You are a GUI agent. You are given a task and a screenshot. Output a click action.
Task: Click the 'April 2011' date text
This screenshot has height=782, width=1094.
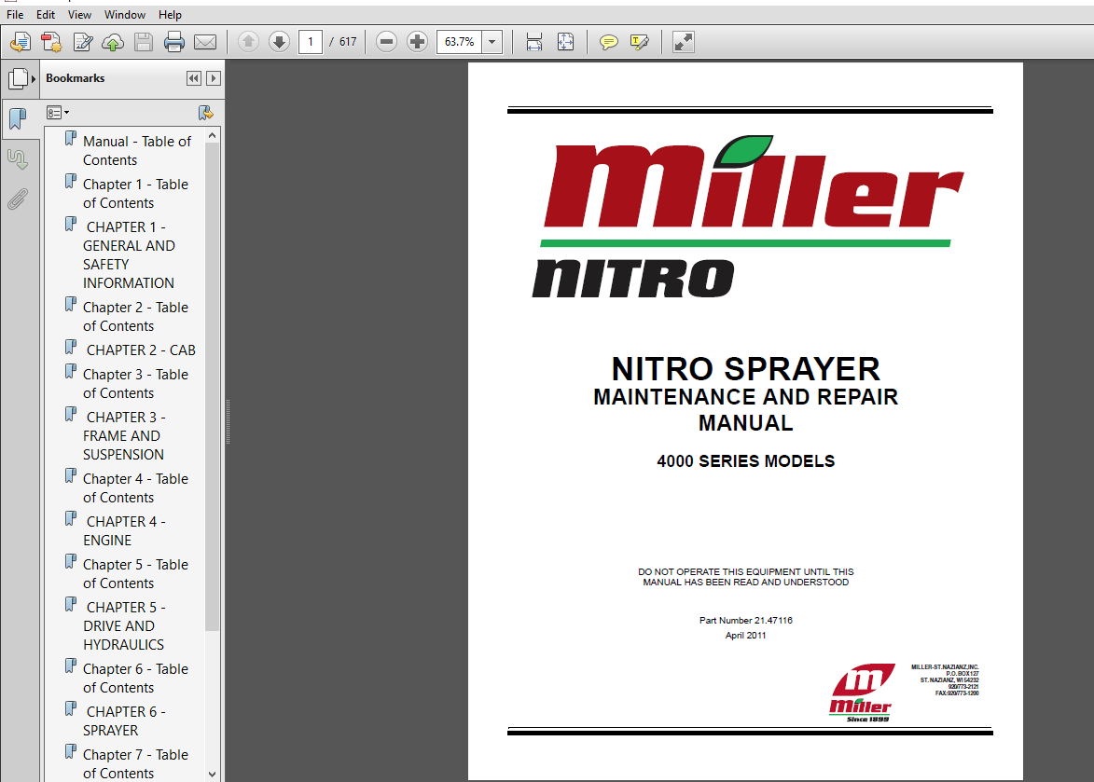point(746,636)
